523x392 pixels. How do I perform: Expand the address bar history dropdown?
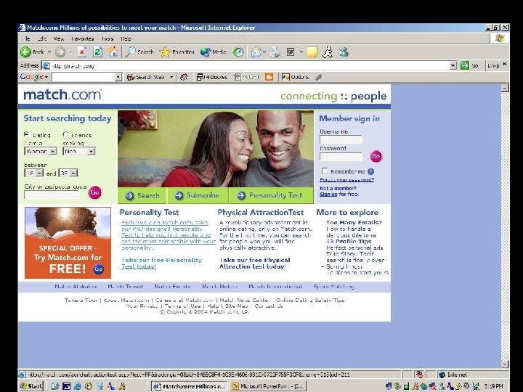[x=453, y=65]
